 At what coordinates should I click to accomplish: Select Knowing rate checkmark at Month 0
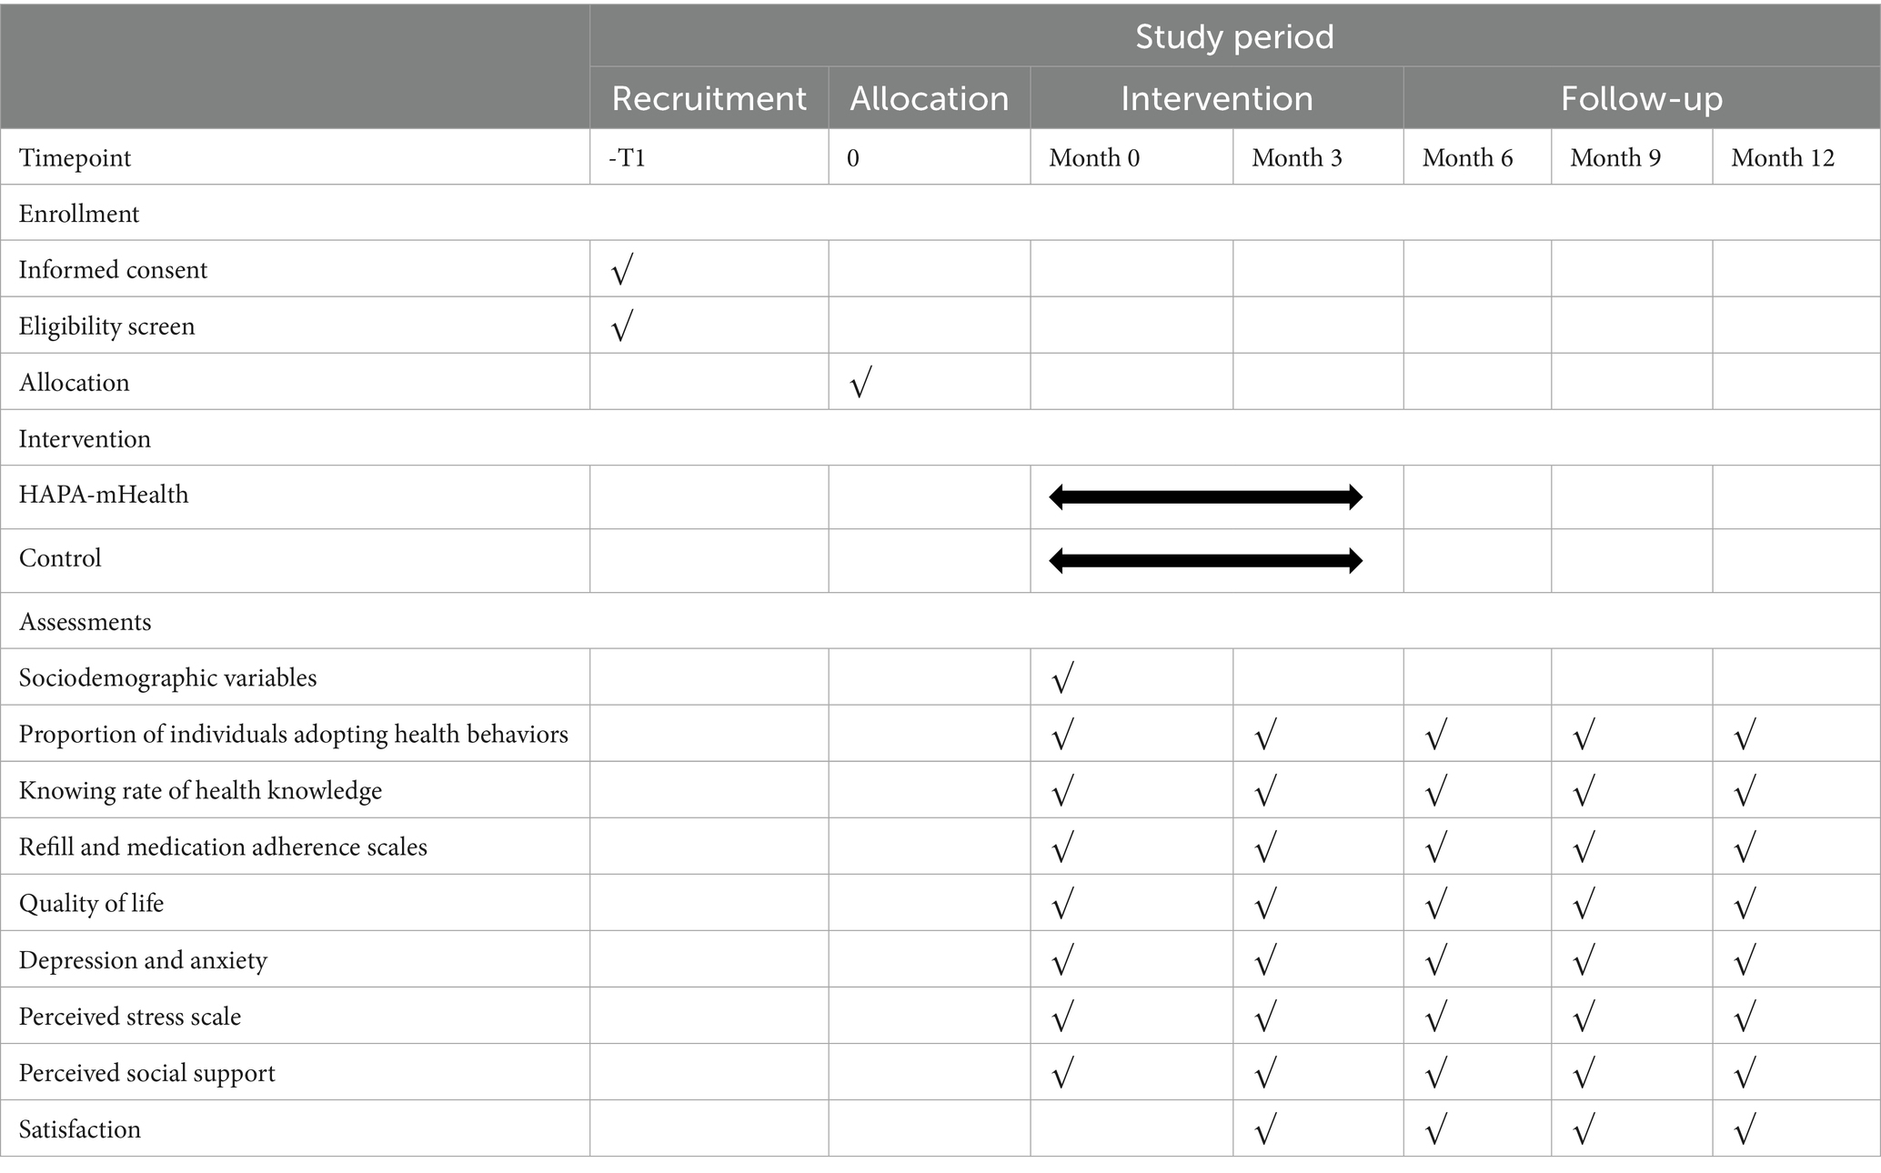click(x=1062, y=792)
